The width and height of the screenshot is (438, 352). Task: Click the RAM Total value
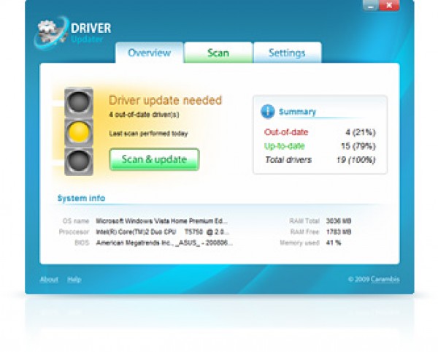pyautogui.click(x=339, y=221)
